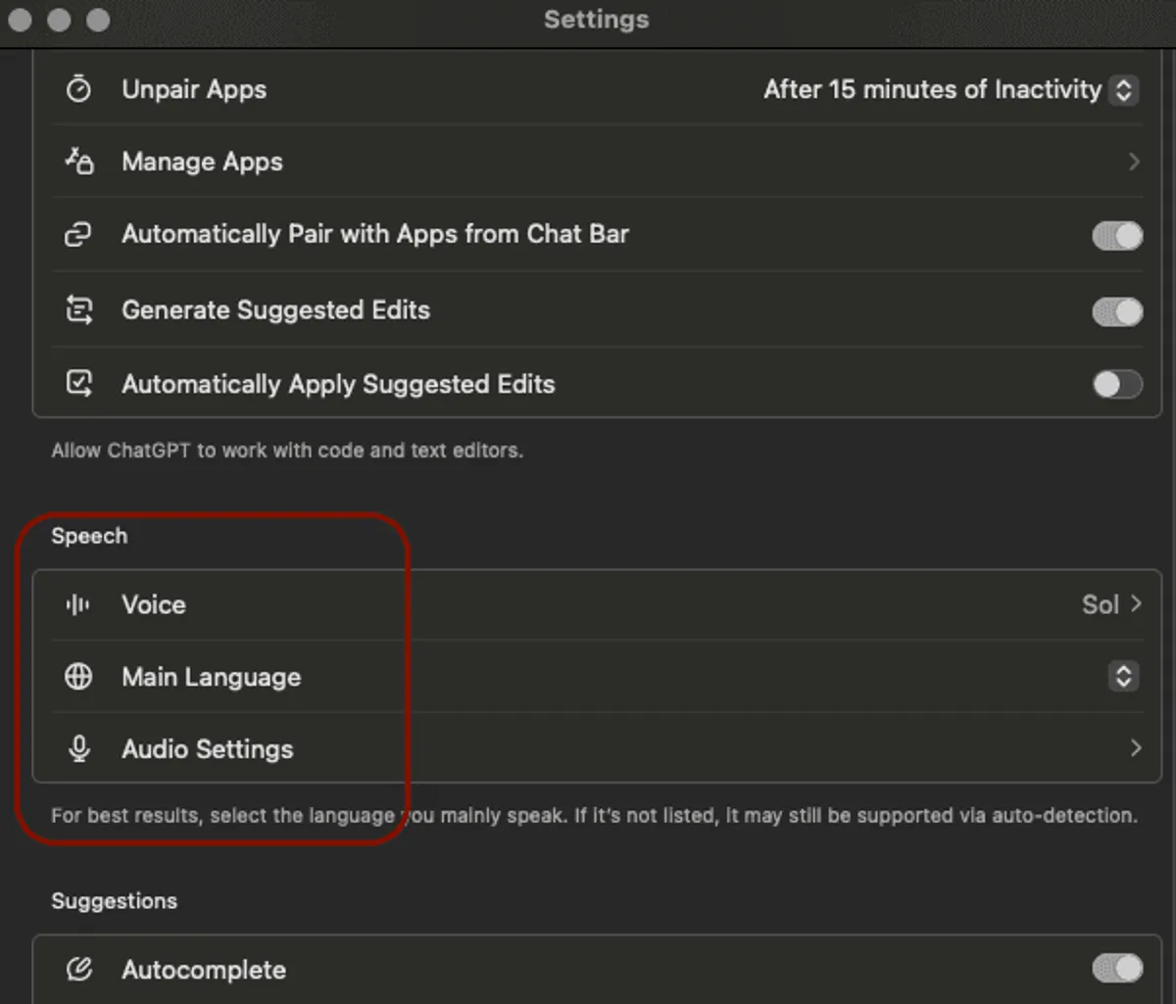Click the Voice waveform icon

[x=78, y=604]
